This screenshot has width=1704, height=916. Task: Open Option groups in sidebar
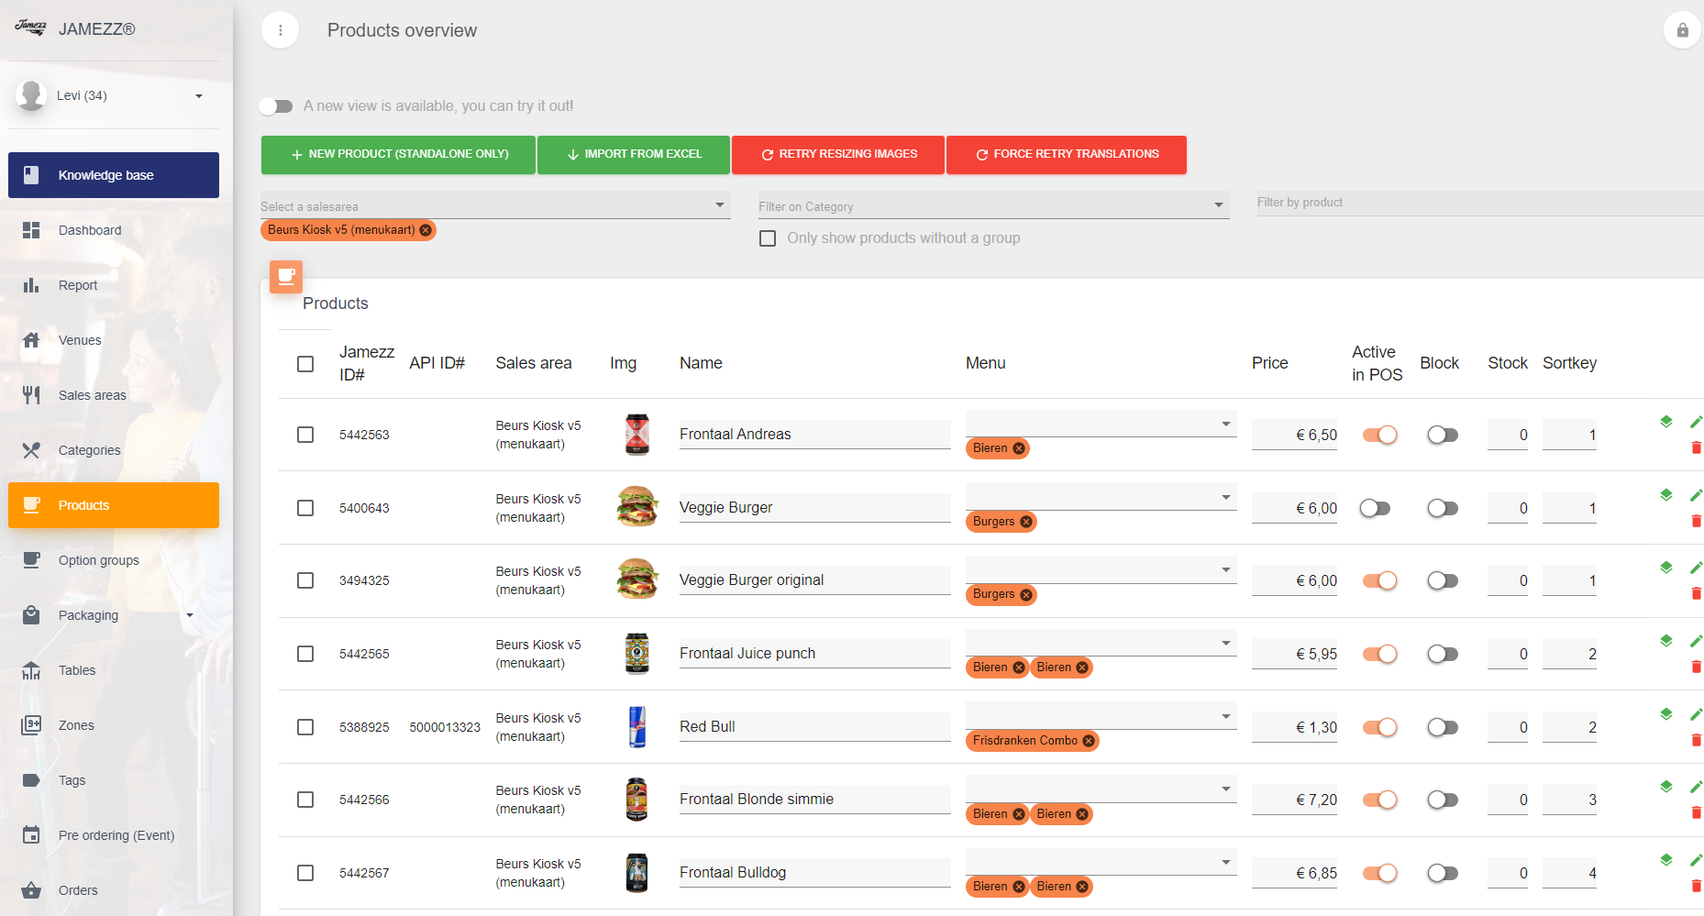tap(114, 560)
